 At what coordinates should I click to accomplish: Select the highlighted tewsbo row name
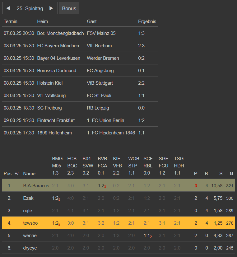tap(30, 223)
